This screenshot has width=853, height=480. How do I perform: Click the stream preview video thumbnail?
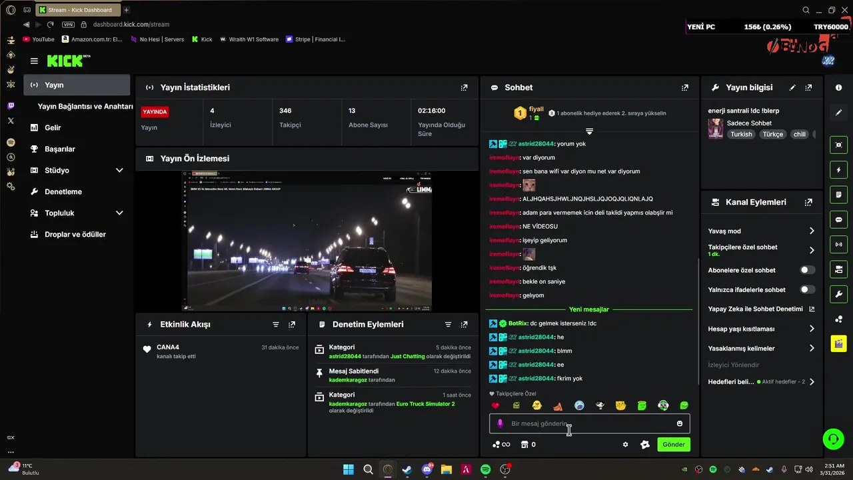[307, 241]
